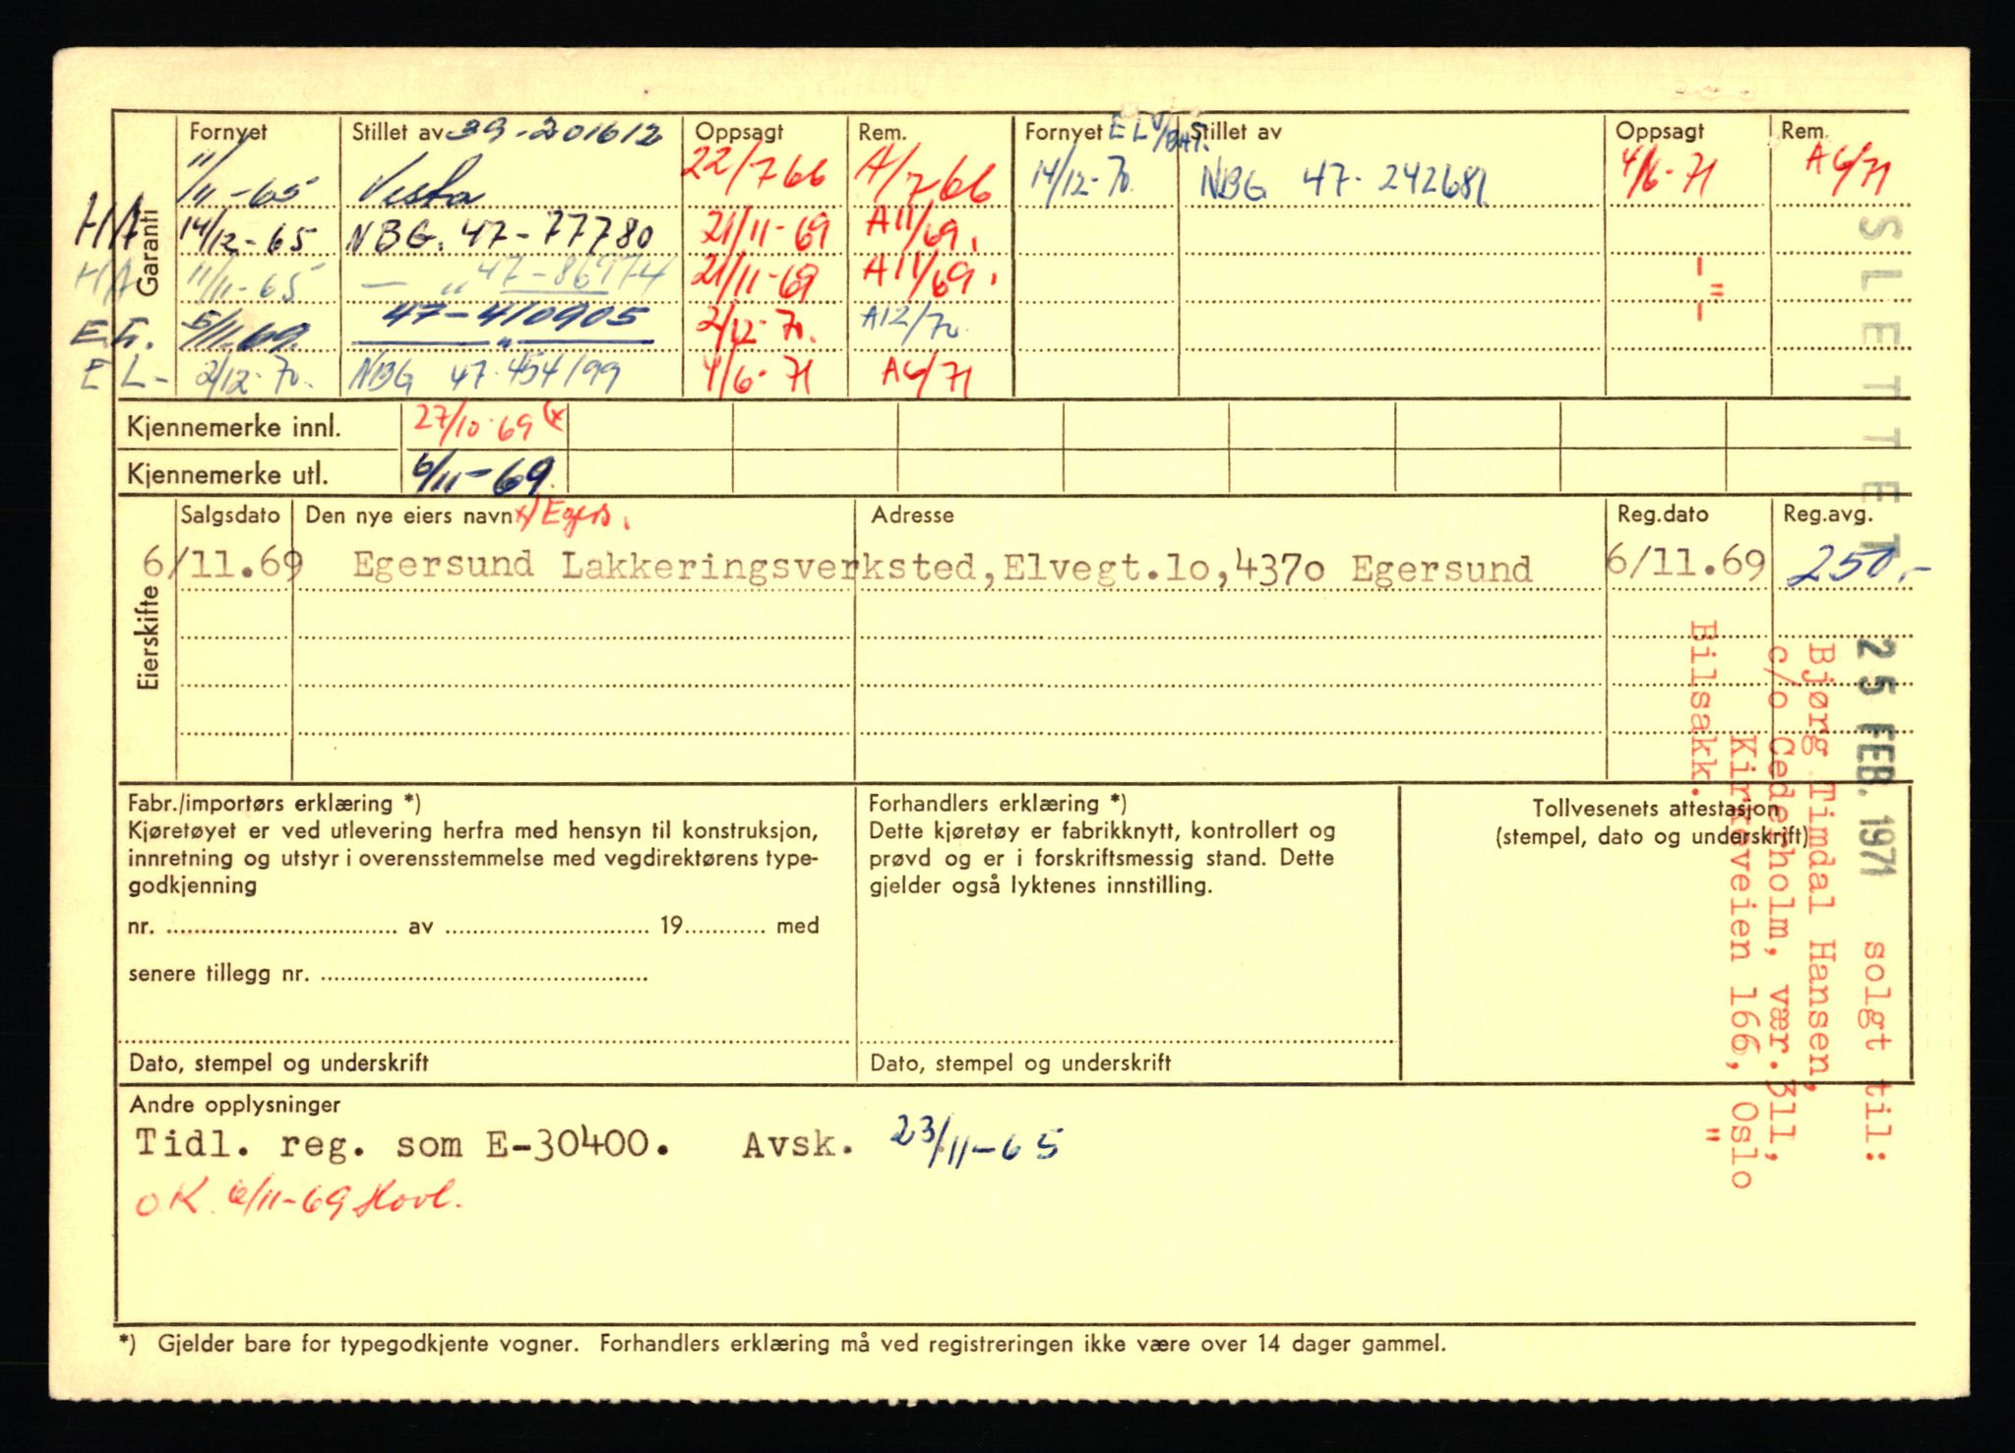Click the first 'Fornyet' header at left
Screen dimensions: 2015x1453
pyautogui.click(x=228, y=132)
